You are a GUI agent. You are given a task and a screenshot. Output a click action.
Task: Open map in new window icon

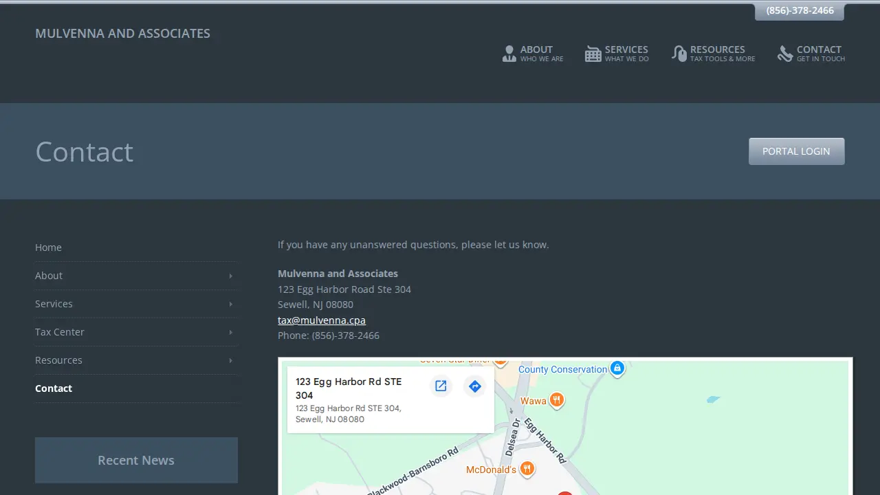click(441, 386)
